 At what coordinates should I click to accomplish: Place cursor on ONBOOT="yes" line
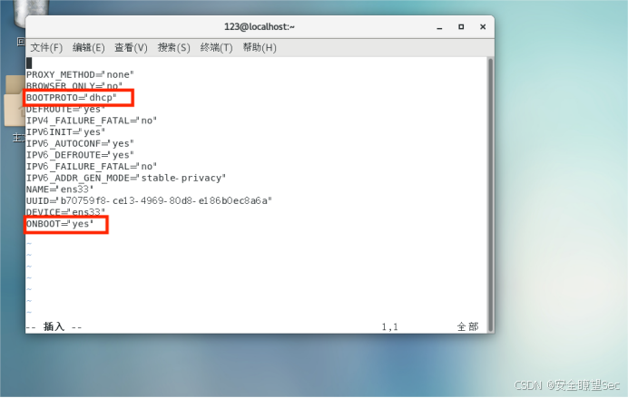click(60, 224)
